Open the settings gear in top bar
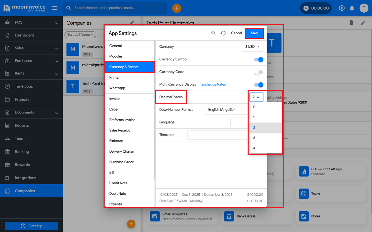This screenshot has height=232, width=372. click(x=342, y=8)
